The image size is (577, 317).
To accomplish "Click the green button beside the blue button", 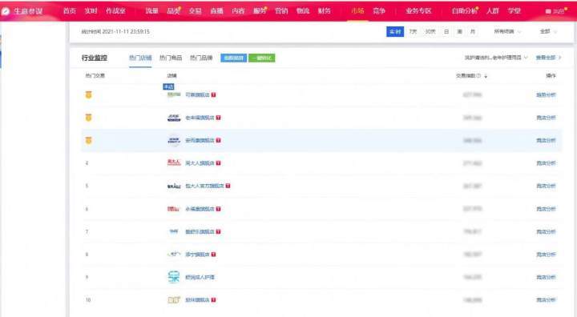I will coord(261,58).
